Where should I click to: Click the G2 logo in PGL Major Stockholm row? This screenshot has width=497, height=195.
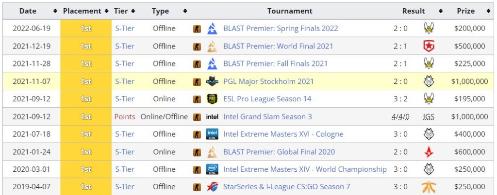[429, 81]
